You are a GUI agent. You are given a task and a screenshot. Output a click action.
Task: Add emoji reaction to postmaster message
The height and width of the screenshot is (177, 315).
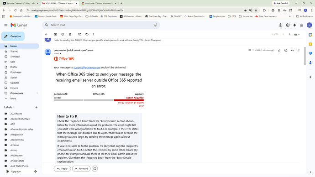(286, 50)
